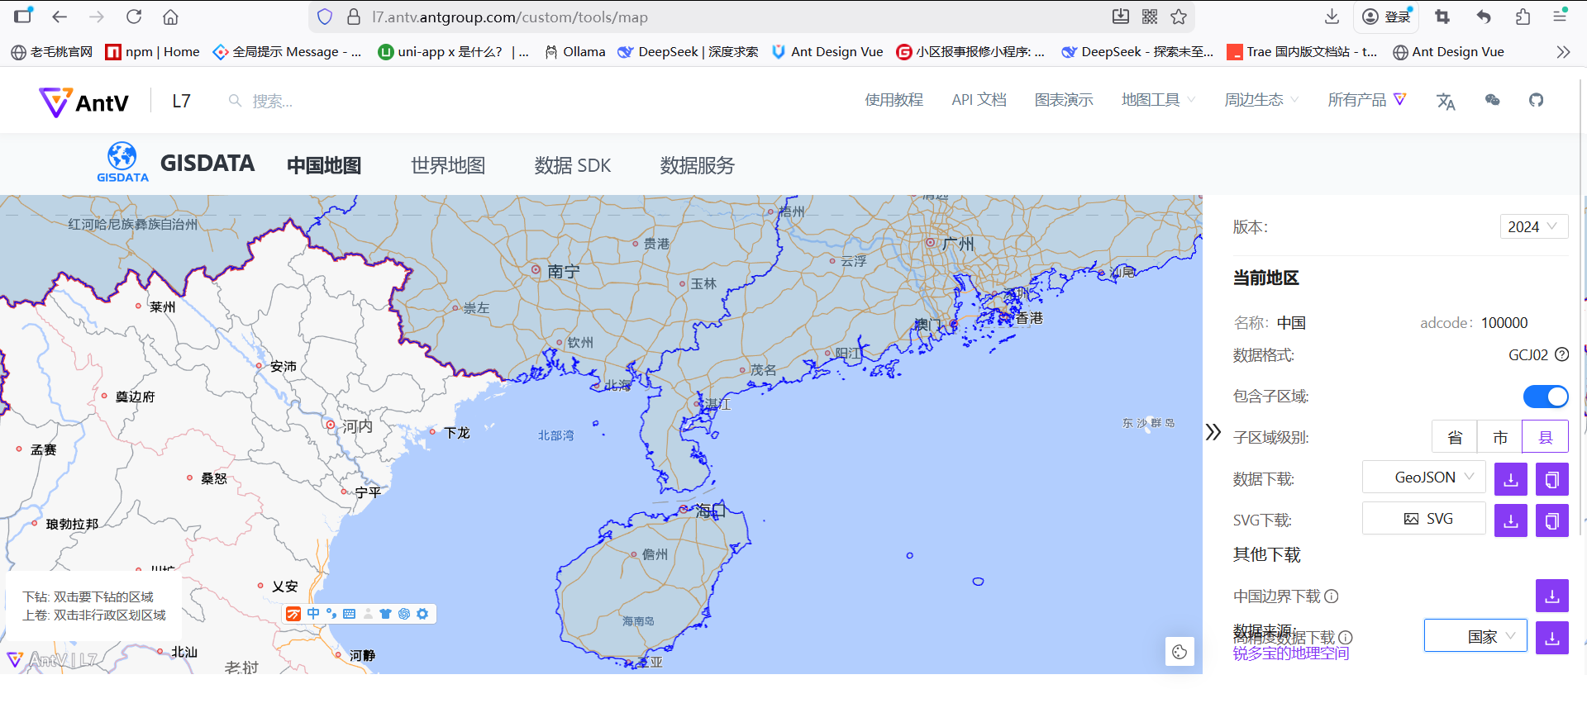Open the 锐多宝的地理空间 data source link
Viewport: 1587px width, 727px height.
1291,653
